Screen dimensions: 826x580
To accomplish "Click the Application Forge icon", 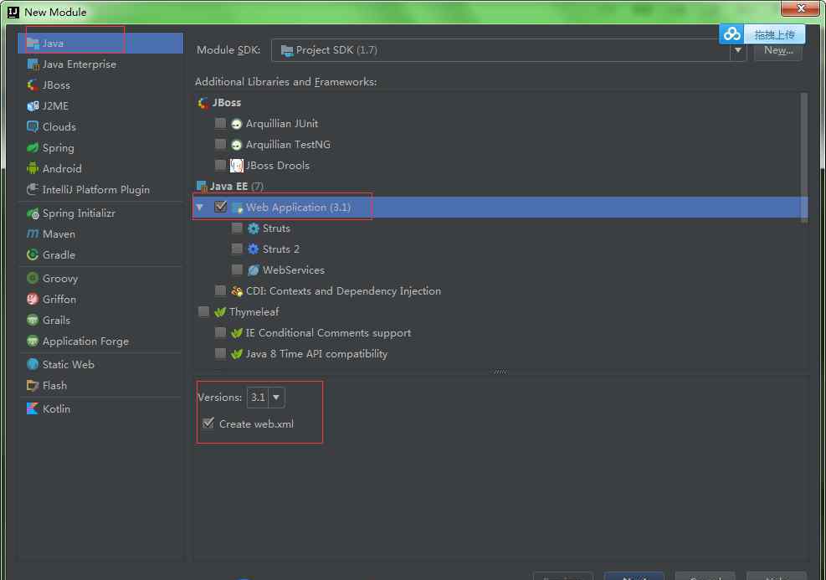I will point(33,341).
